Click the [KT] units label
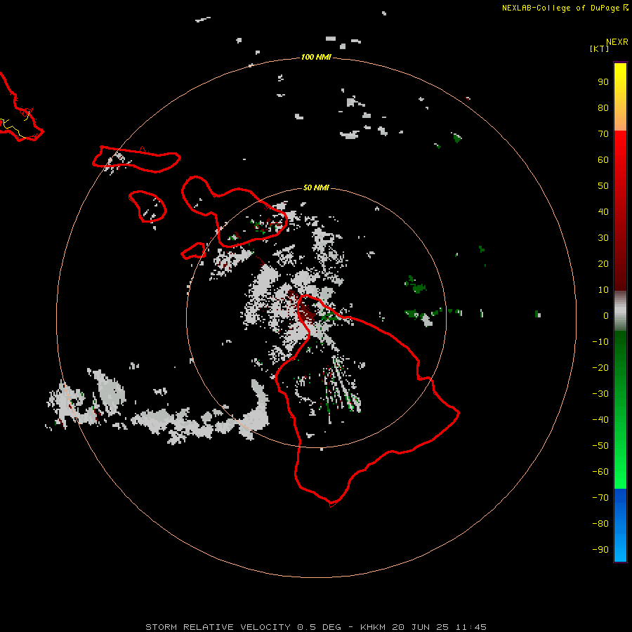This screenshot has width=632, height=632. (600, 48)
